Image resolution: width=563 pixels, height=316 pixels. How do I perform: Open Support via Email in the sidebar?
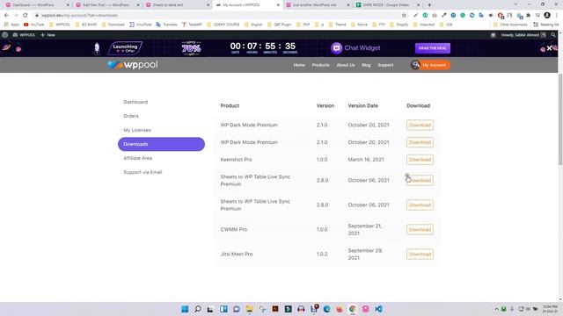143,172
